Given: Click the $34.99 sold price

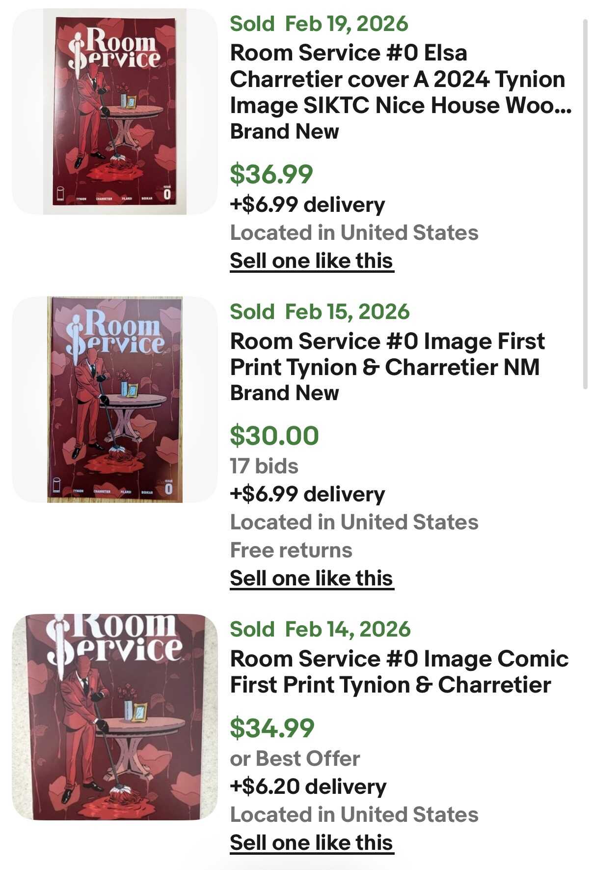Looking at the screenshot, I should (271, 728).
